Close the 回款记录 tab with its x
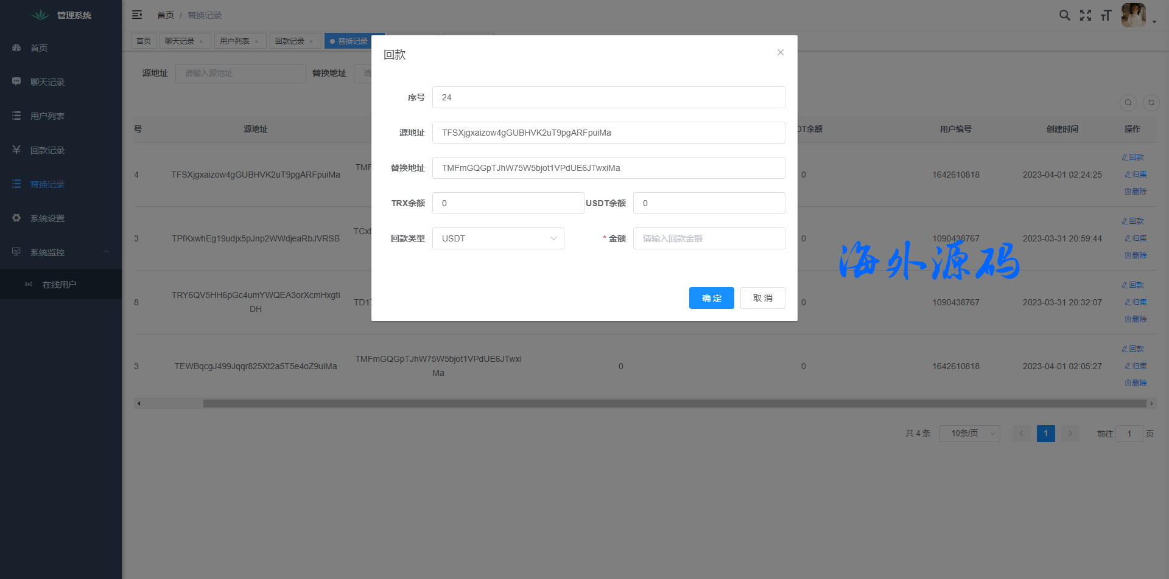1169x579 pixels. click(x=311, y=41)
